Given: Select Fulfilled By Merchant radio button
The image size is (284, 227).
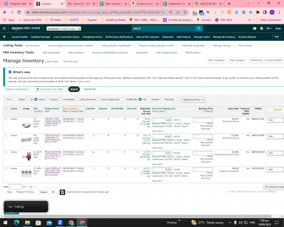Looking at the screenshot, I should click(x=162, y=99).
